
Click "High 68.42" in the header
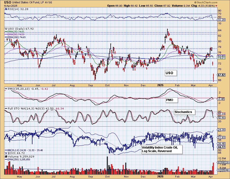click(x=131, y=6)
